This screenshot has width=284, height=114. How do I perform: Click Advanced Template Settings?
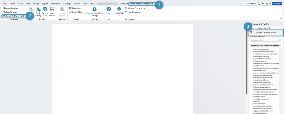tap(266, 32)
